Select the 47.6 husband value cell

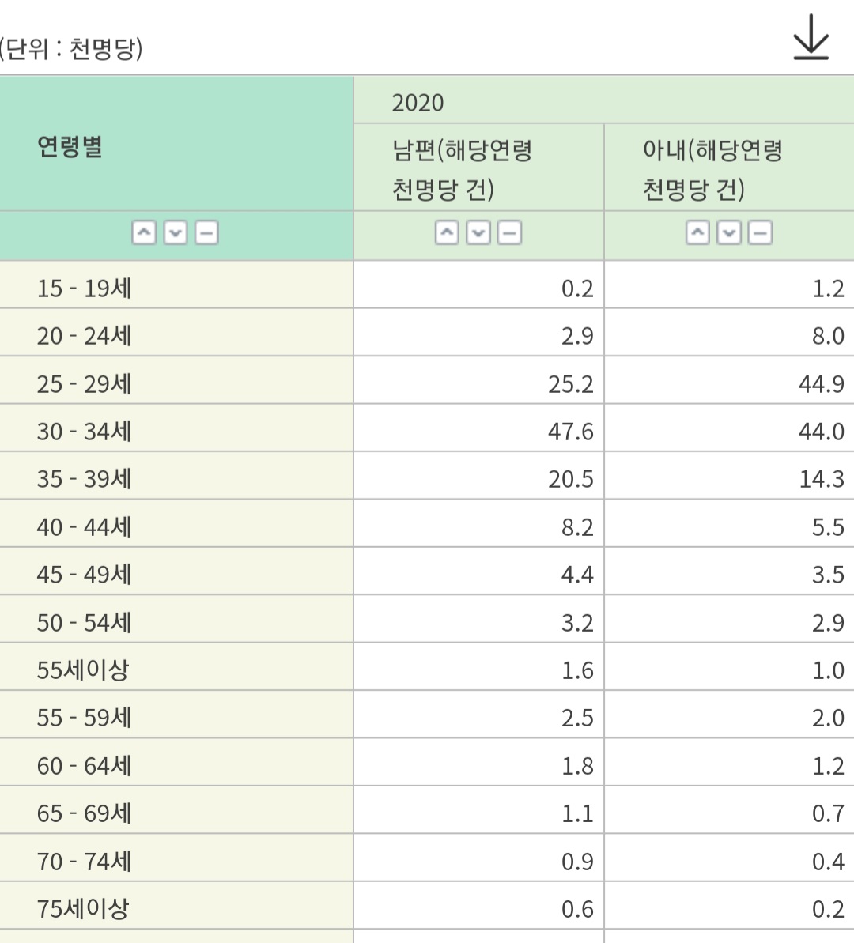tap(570, 432)
